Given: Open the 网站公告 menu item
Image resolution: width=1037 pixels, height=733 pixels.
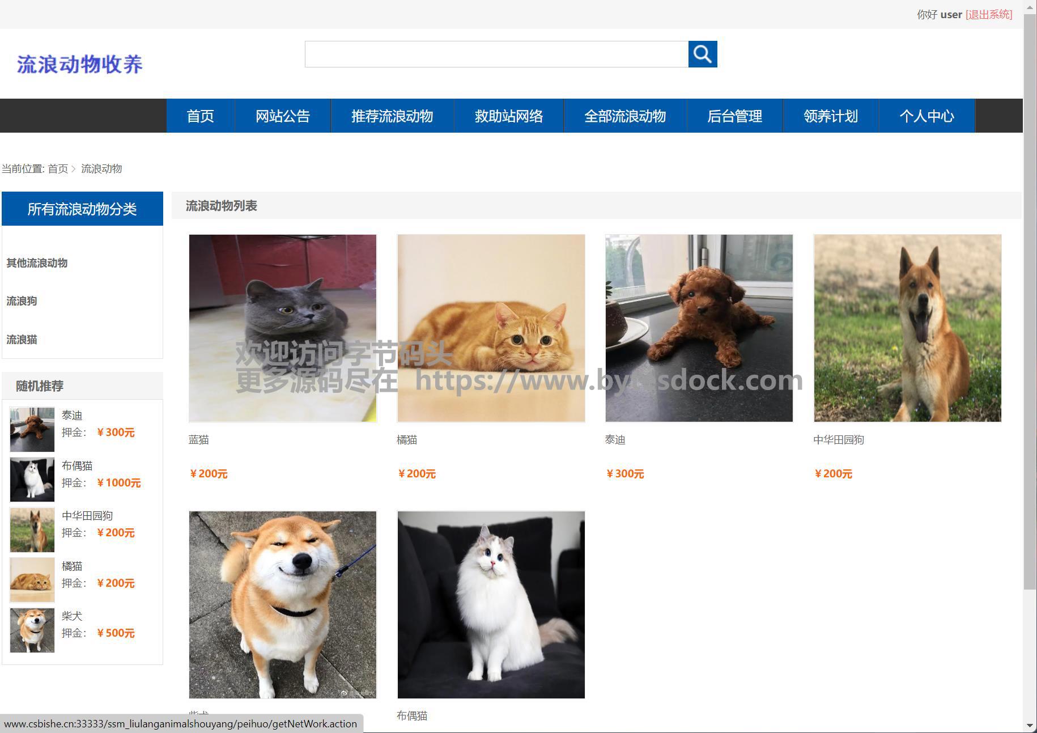Looking at the screenshot, I should [283, 116].
